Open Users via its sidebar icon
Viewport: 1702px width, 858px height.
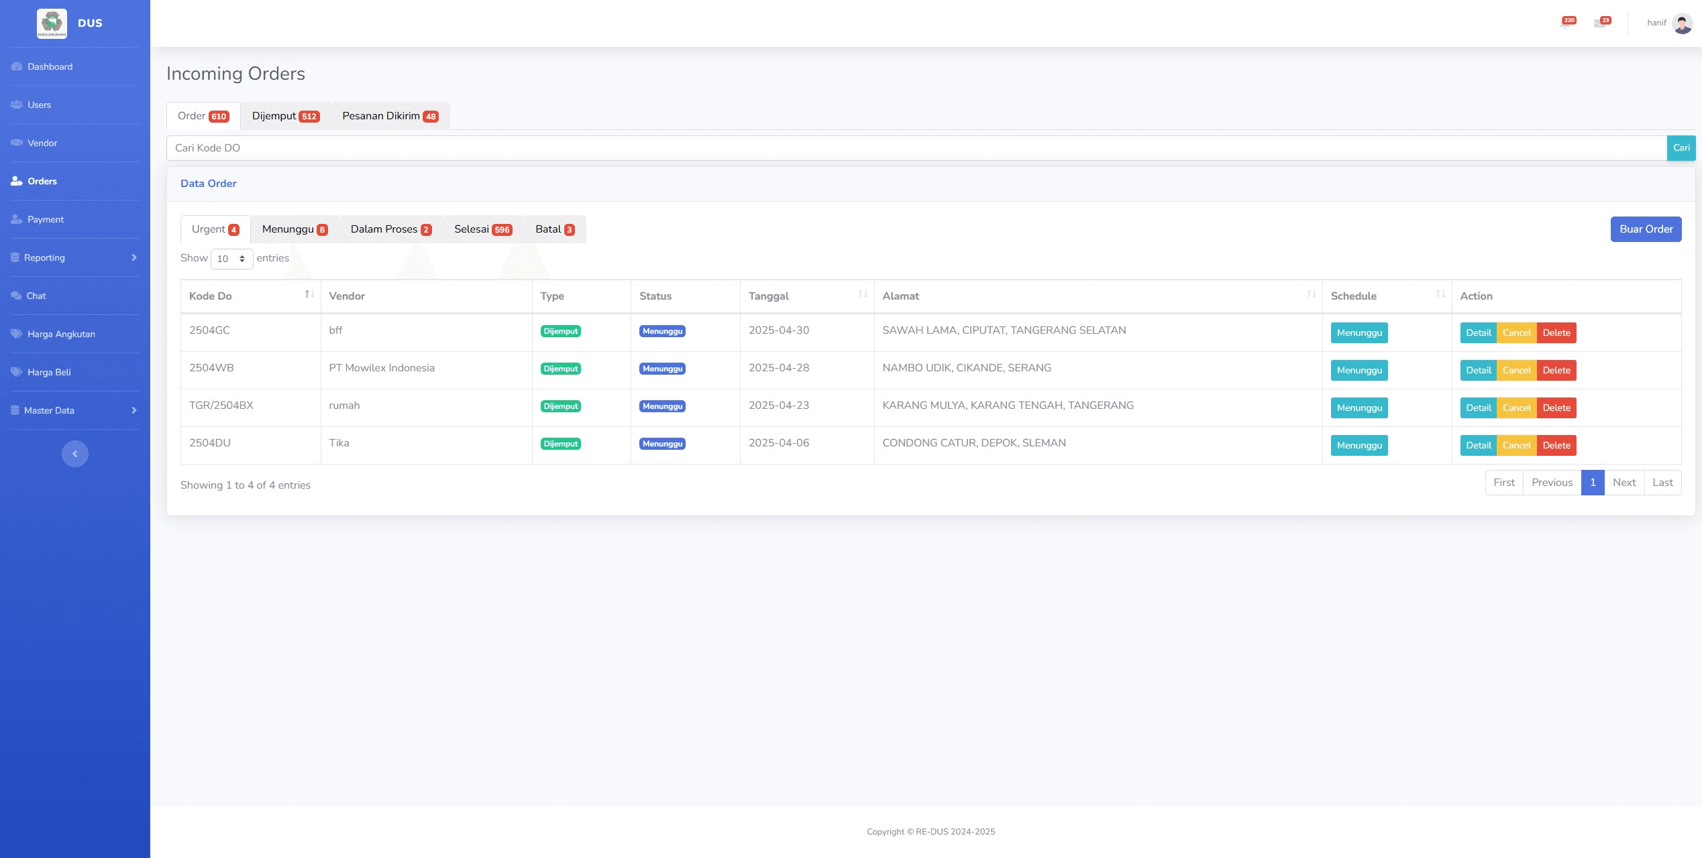click(17, 105)
